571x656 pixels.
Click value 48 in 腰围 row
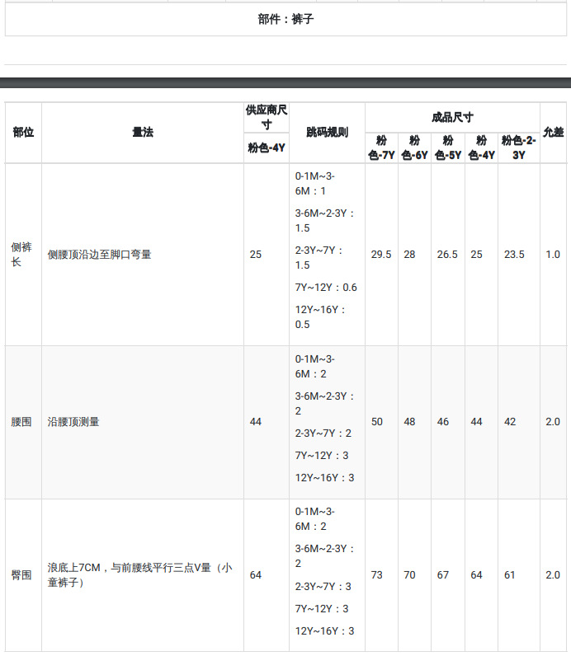pos(409,422)
